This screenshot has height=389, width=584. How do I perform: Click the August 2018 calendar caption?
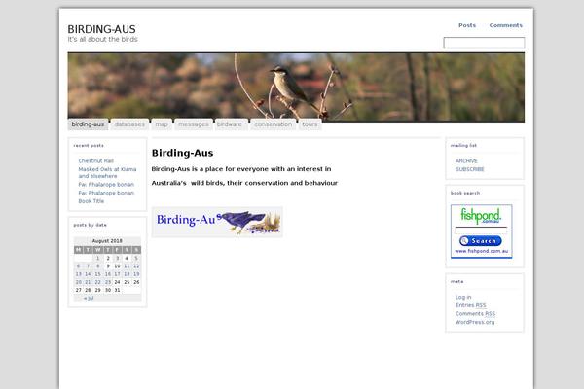pyautogui.click(x=107, y=241)
